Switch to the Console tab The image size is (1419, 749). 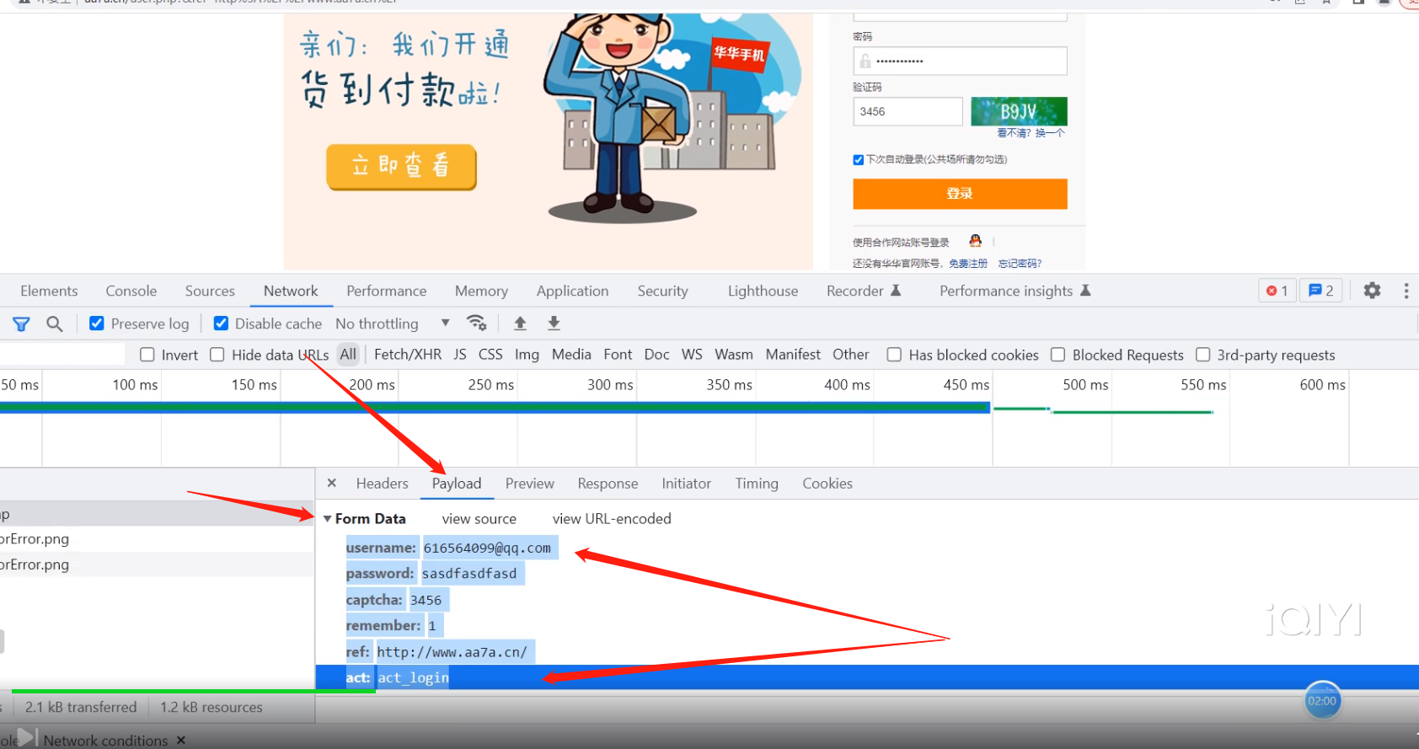click(x=131, y=291)
